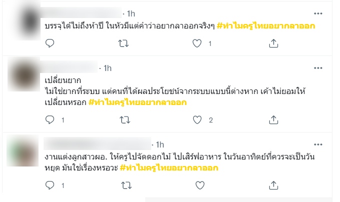
Task: Reply to the third tweet about งานแต่ง
Action: click(50, 185)
